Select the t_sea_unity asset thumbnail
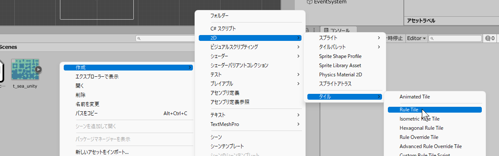Viewport: 499px width, 156px height. pos(25,69)
